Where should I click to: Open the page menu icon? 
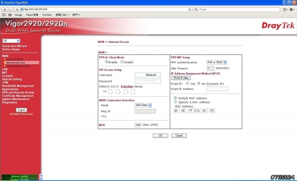click(x=285, y=9)
